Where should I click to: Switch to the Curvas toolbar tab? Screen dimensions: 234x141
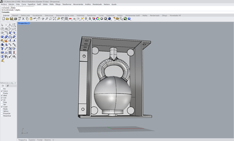[x=101, y=16]
